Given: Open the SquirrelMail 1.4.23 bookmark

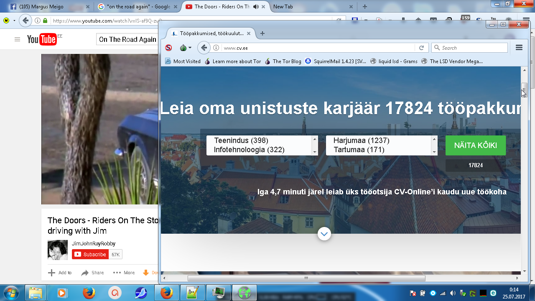Looking at the screenshot, I should (x=336, y=61).
